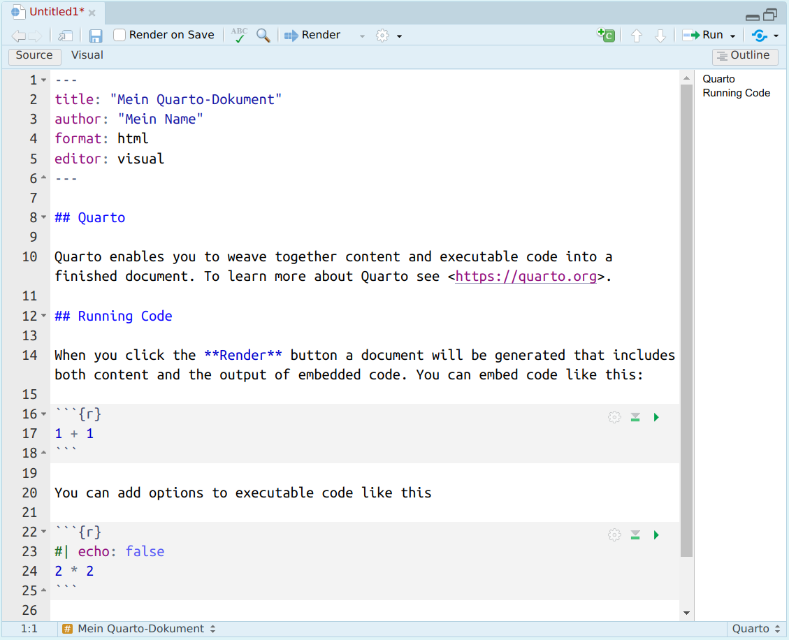Fold the code chunk at line 22

pos(44,532)
